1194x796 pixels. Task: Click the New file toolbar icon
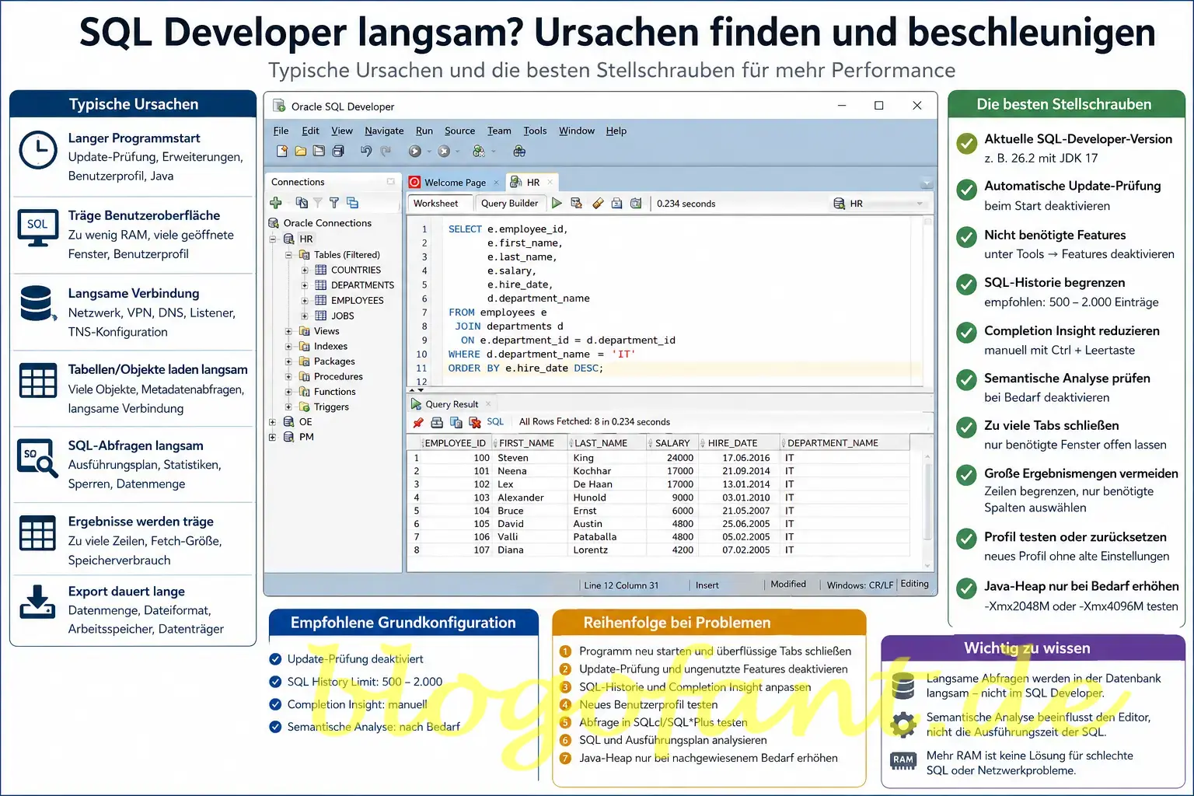click(x=282, y=152)
